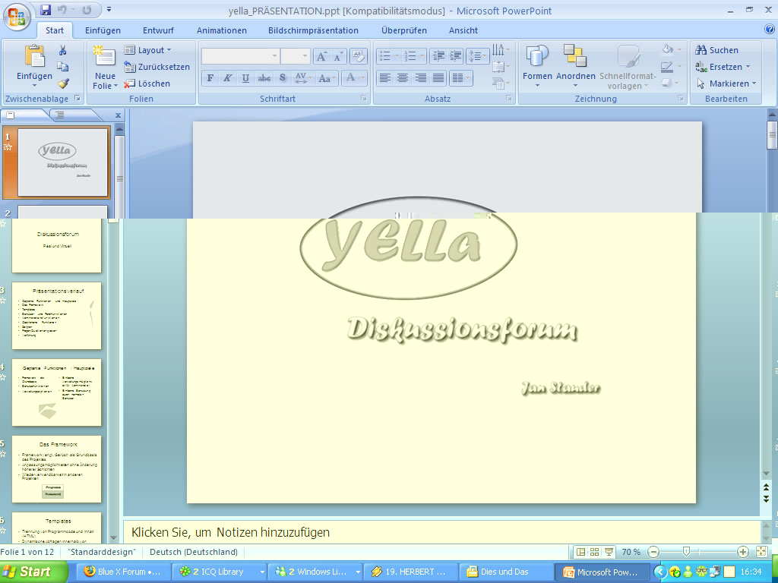Switch to the Entwurf tab
The image size is (778, 583).
(158, 30)
